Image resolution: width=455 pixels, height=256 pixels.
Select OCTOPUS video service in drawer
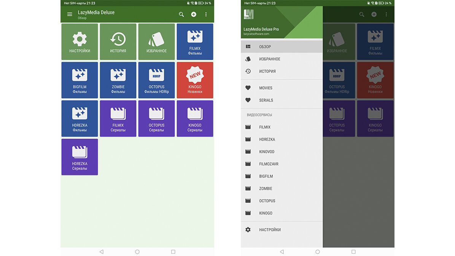pyautogui.click(x=282, y=200)
